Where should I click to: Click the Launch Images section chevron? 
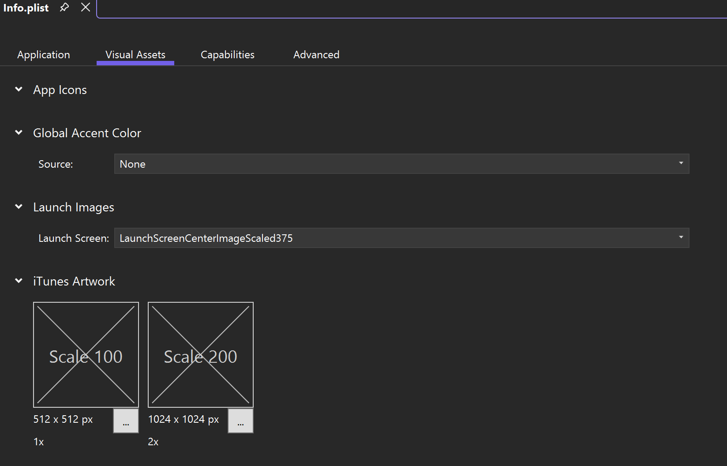pyautogui.click(x=19, y=207)
